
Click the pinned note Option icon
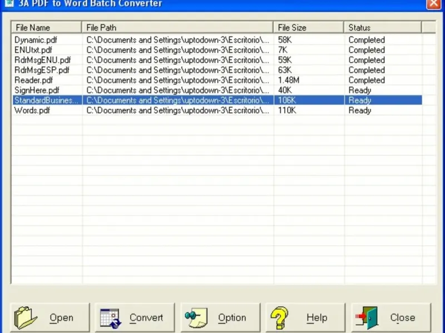[196, 318]
